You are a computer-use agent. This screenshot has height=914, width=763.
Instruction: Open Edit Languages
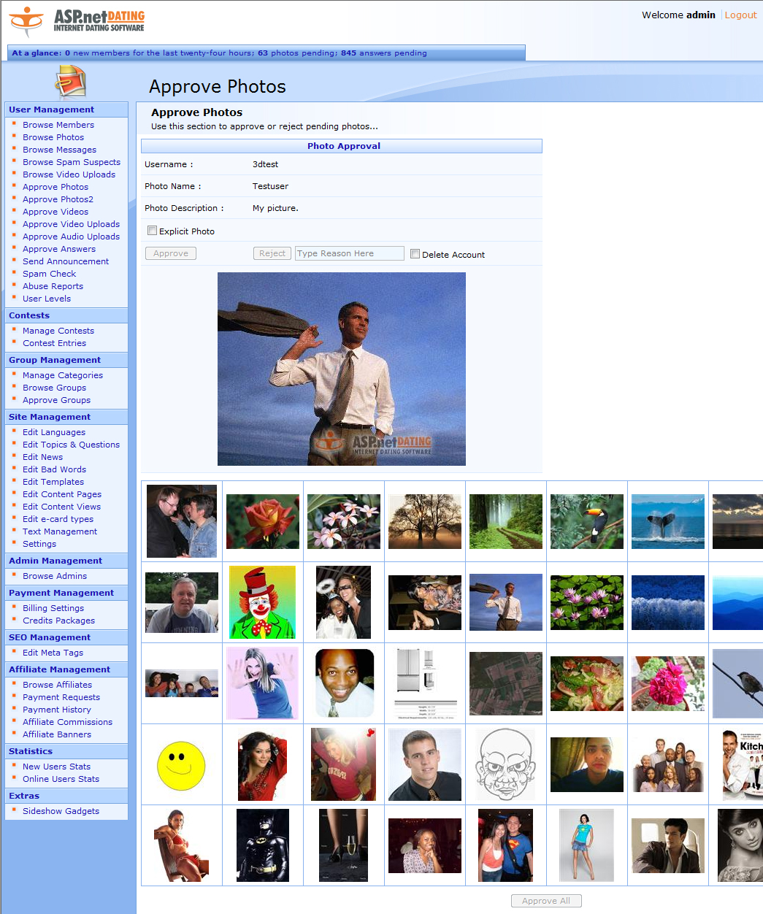(54, 431)
